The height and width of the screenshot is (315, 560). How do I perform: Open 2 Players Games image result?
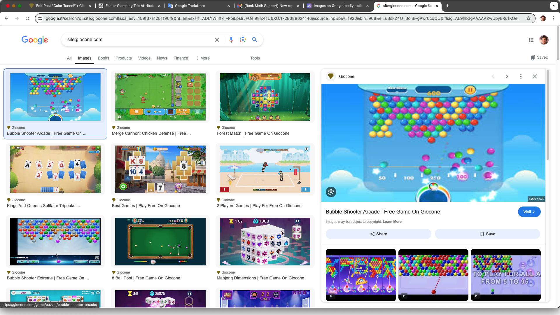point(265,169)
